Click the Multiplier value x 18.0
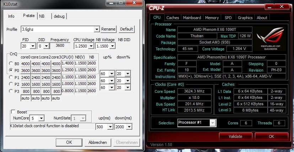The image size is (294, 152). click(x=194, y=97)
